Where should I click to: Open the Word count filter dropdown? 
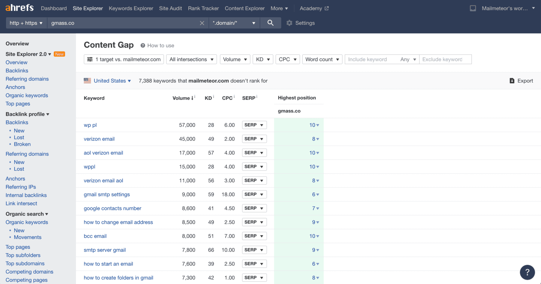click(322, 59)
